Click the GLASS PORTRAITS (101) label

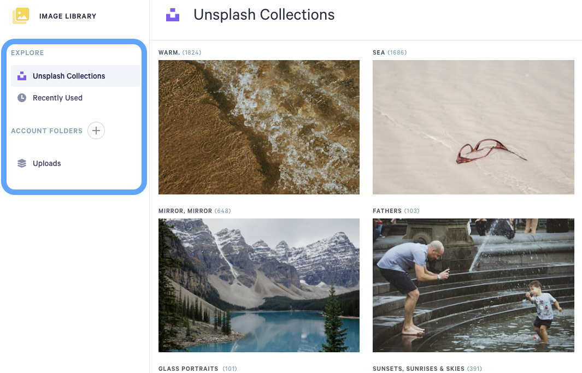point(197,369)
